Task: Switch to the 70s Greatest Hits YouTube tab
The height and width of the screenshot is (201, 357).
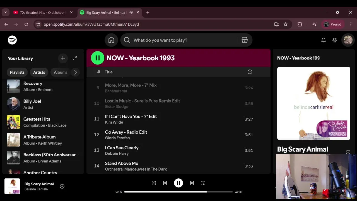Action: 43,13
